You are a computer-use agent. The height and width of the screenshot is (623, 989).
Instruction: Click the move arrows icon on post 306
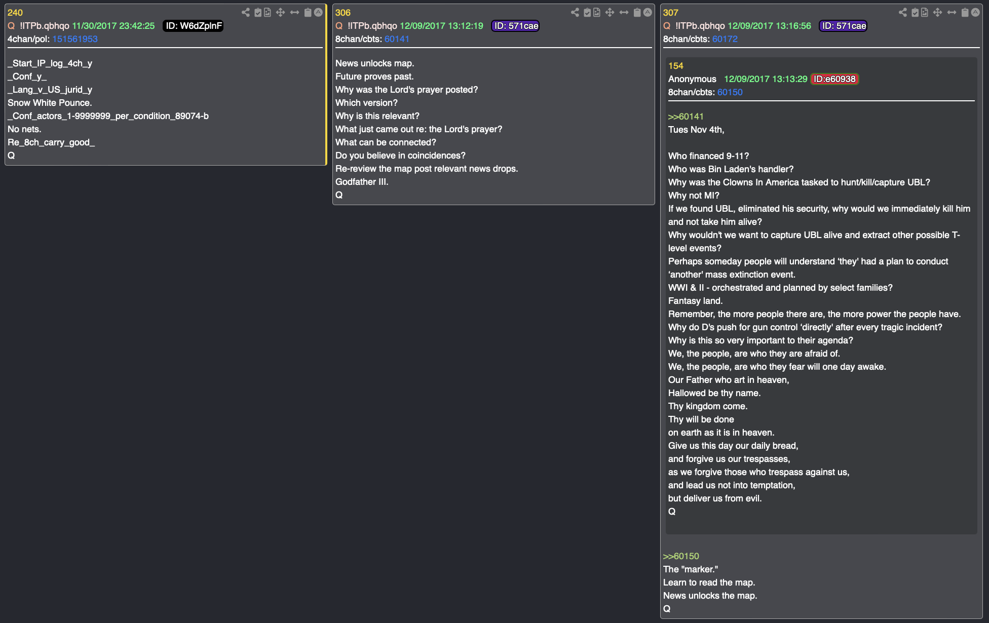coord(610,12)
